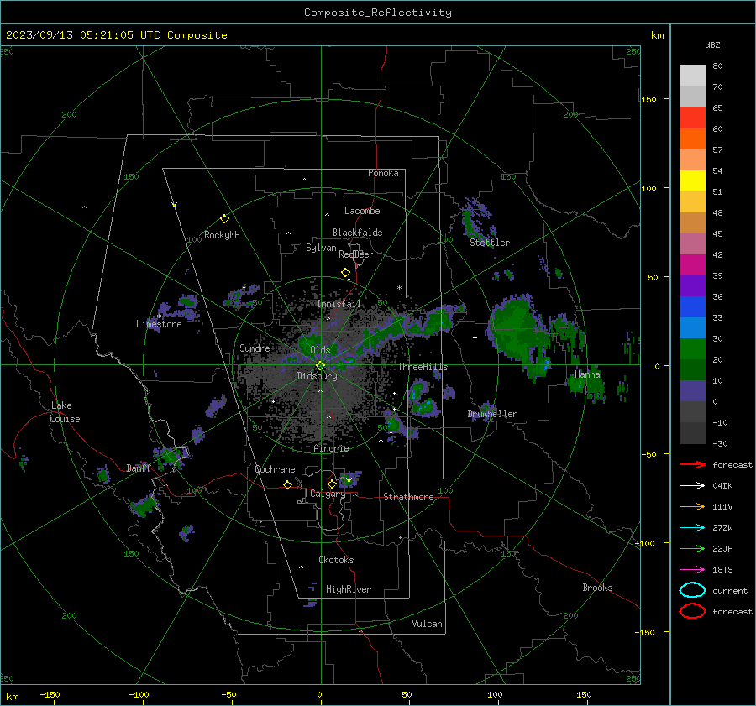The image size is (756, 706).
Task: Click the Okotoks label
Action: [336, 559]
